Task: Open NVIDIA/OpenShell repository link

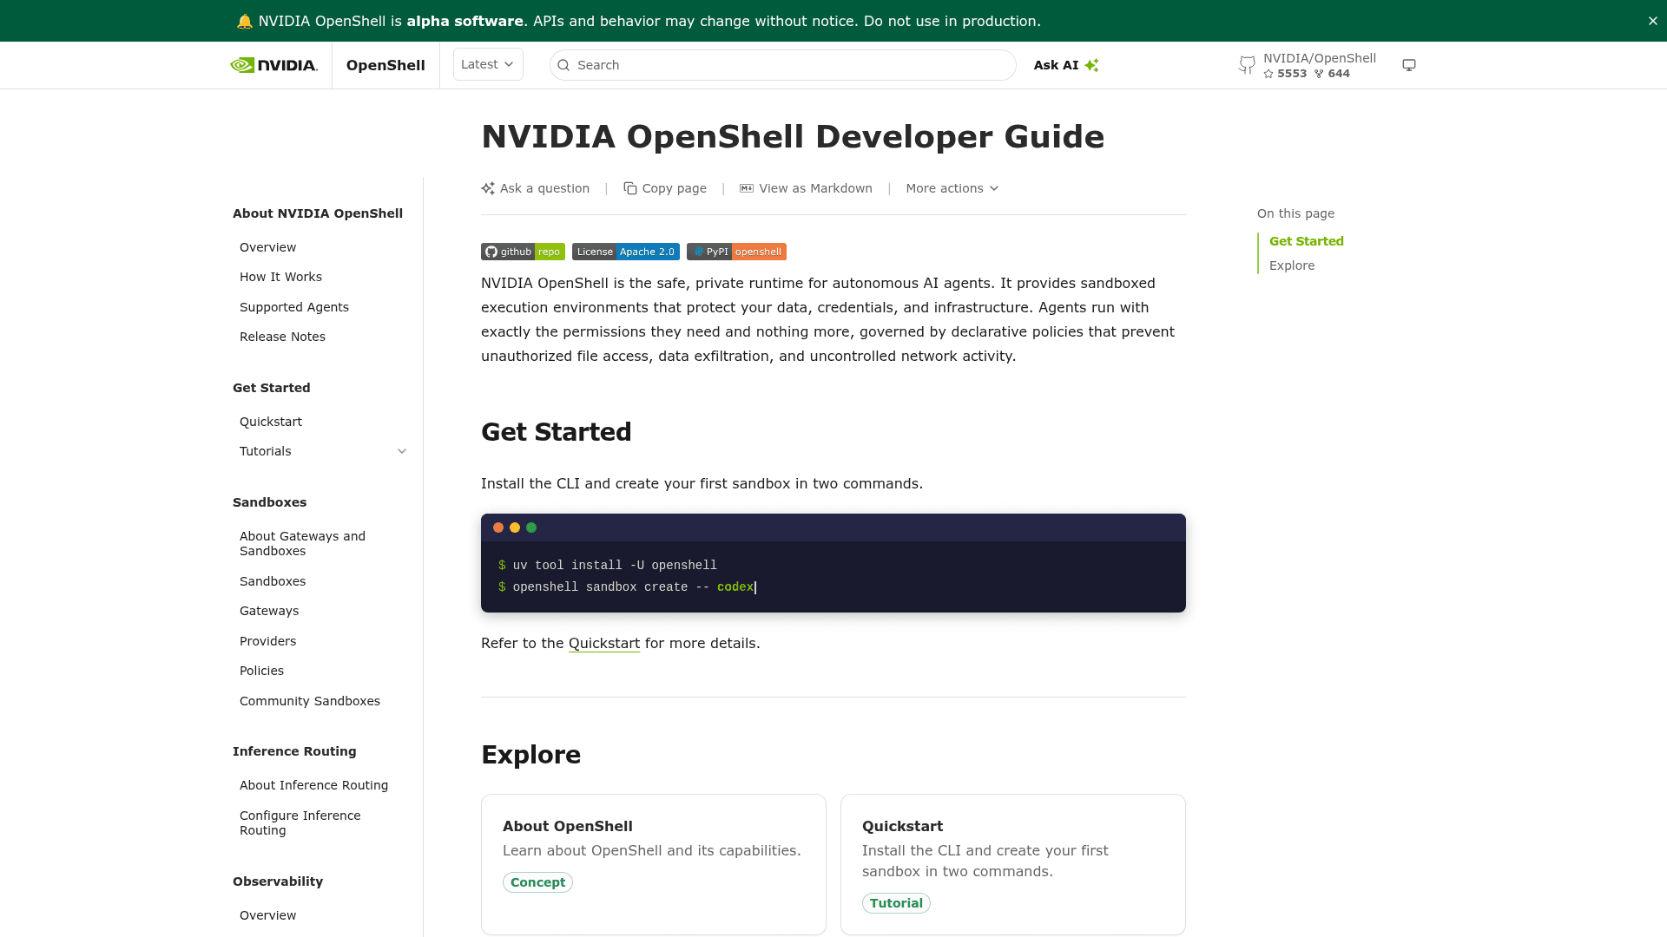Action: pyautogui.click(x=1319, y=58)
